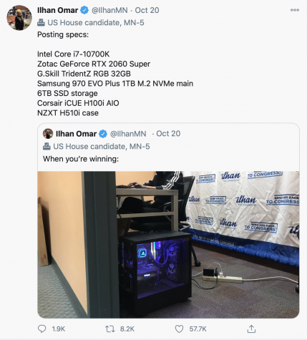Click the Oct 20 timestamp of main tweet
Screen dimensions: 307x340
pos(147,10)
